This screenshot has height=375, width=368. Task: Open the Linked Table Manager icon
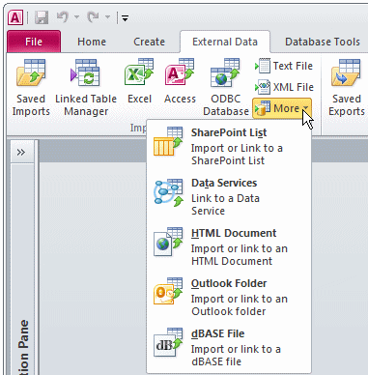click(86, 72)
